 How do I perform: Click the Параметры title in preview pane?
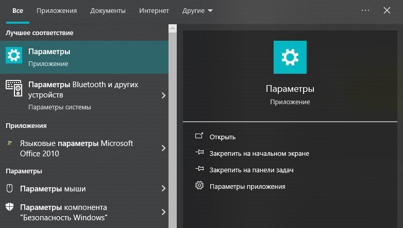point(290,89)
